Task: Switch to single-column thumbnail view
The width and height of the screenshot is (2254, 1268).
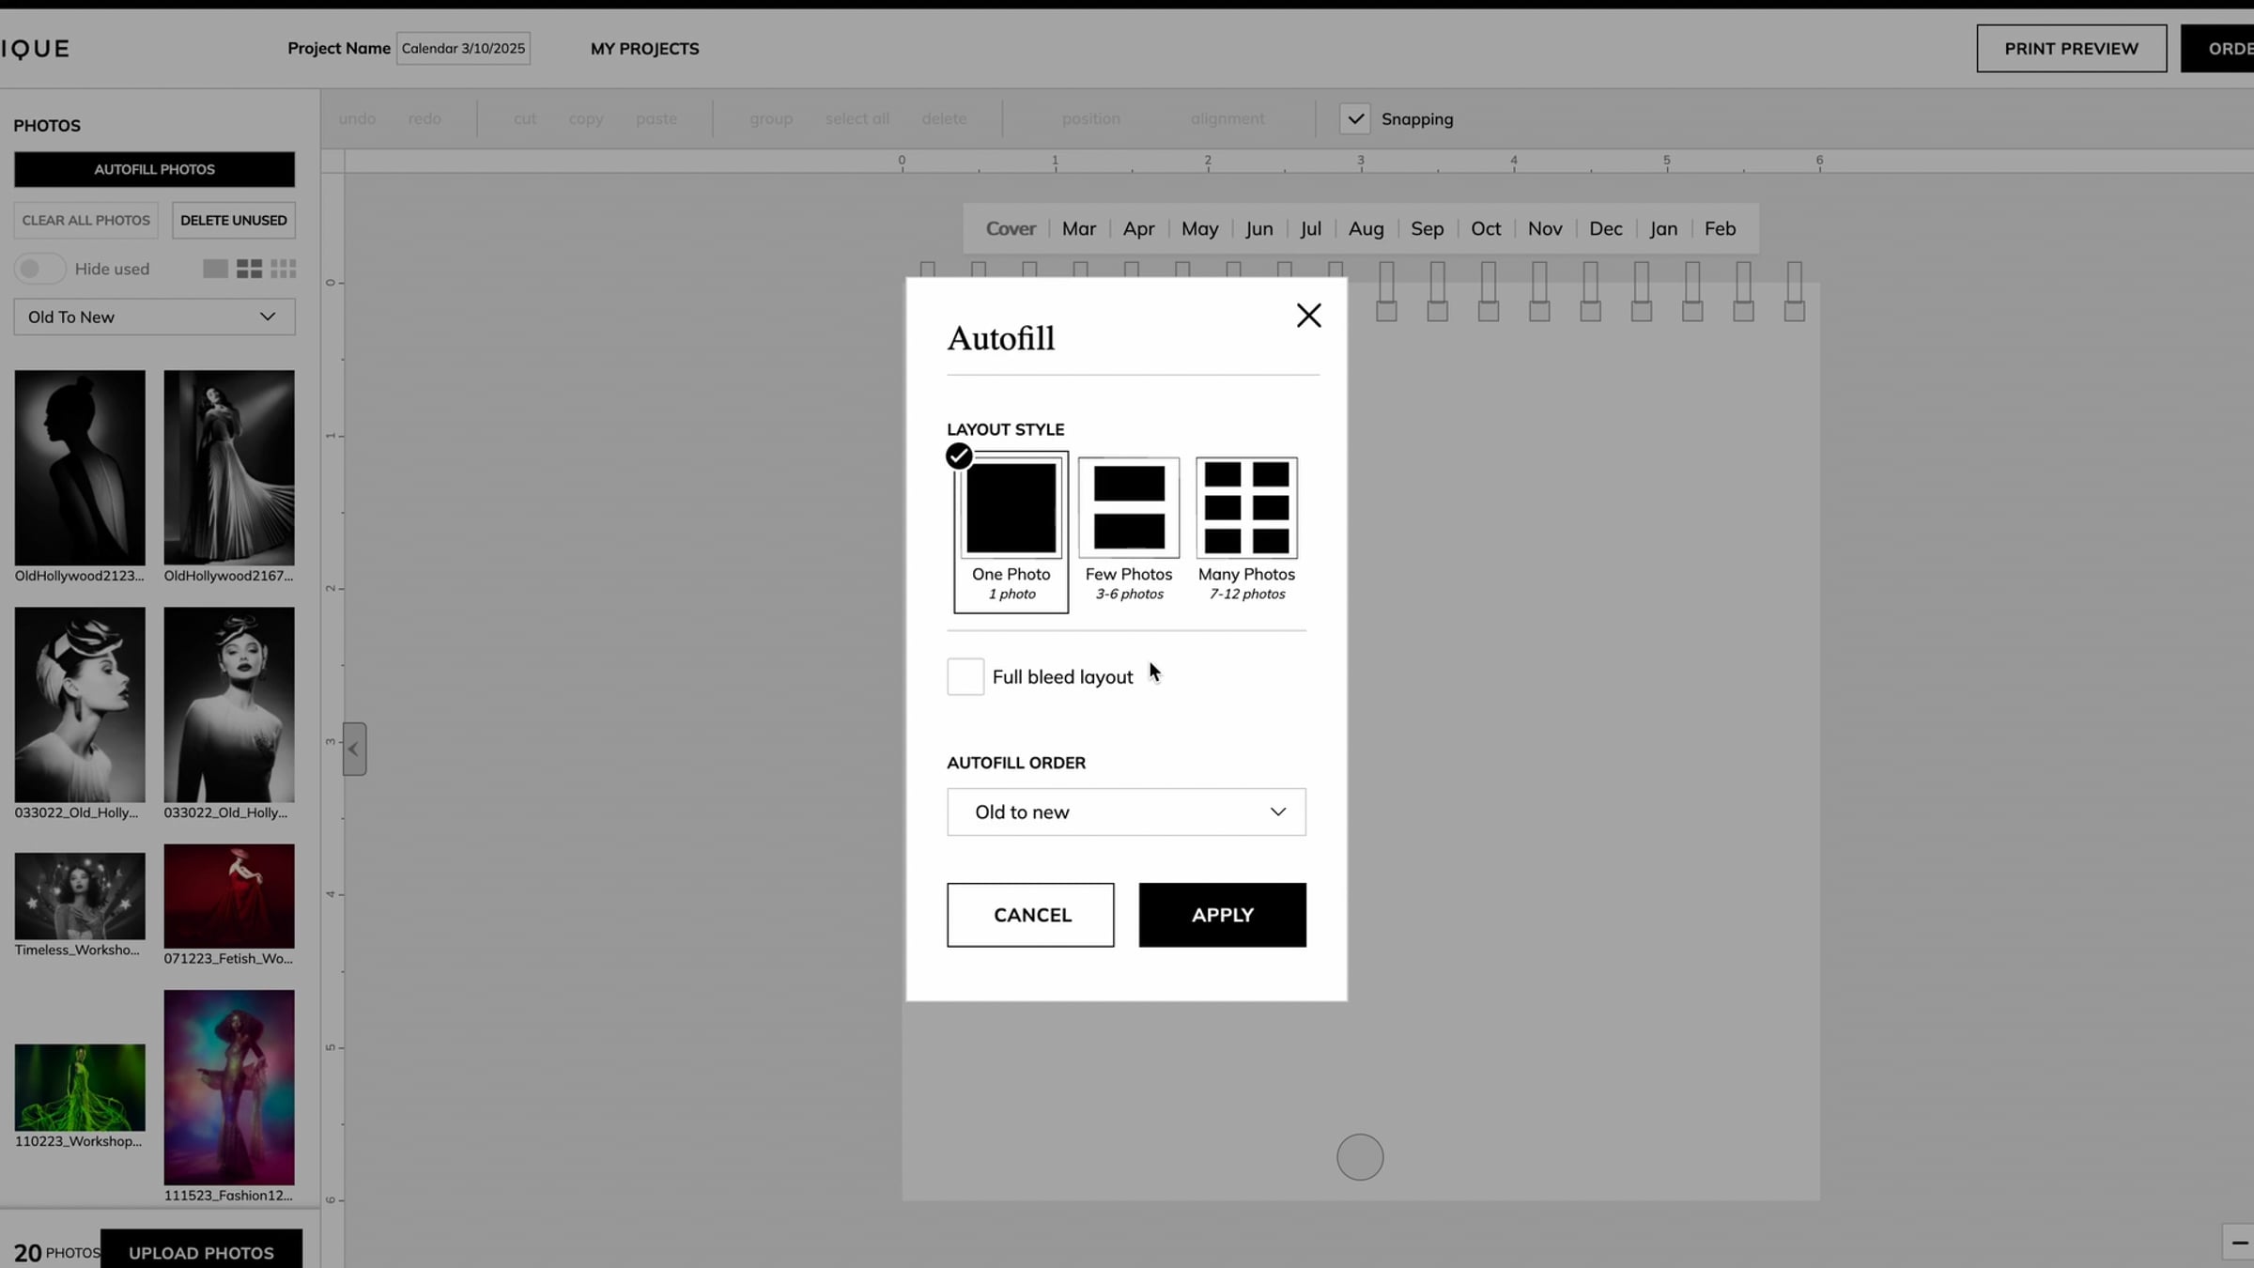Action: 215,270
